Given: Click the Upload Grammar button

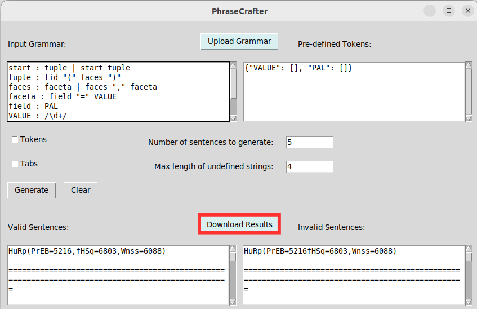Looking at the screenshot, I should tap(239, 41).
